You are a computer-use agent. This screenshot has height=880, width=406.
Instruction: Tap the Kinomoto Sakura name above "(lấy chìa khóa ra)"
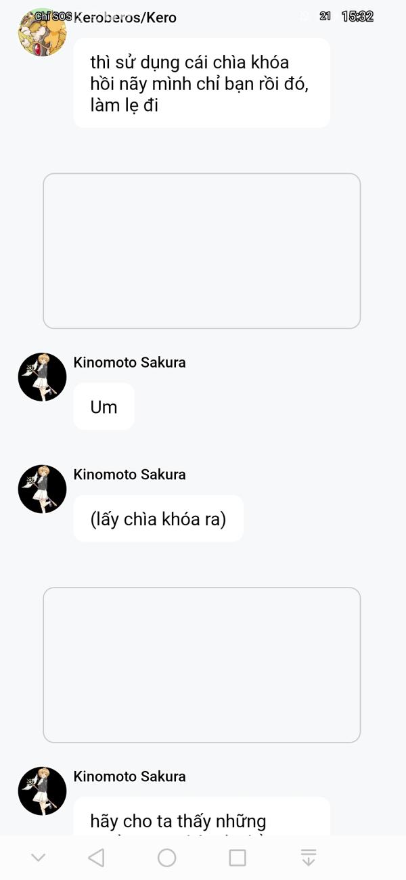click(x=129, y=475)
